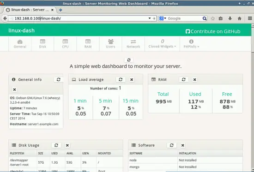Click the Disk Usage list icon

14,145
